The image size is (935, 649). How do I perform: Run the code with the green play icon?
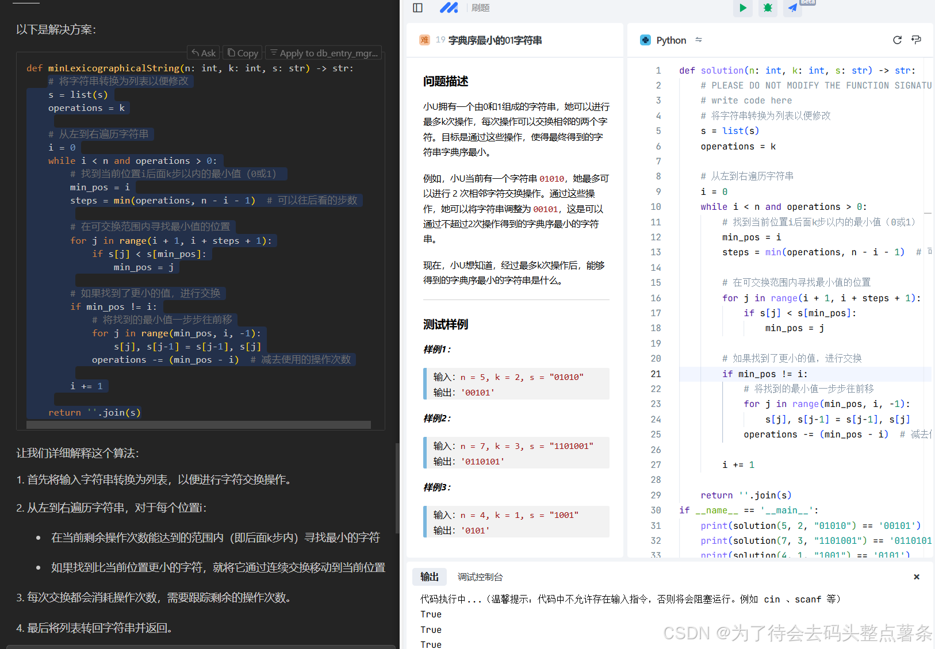[x=742, y=8]
